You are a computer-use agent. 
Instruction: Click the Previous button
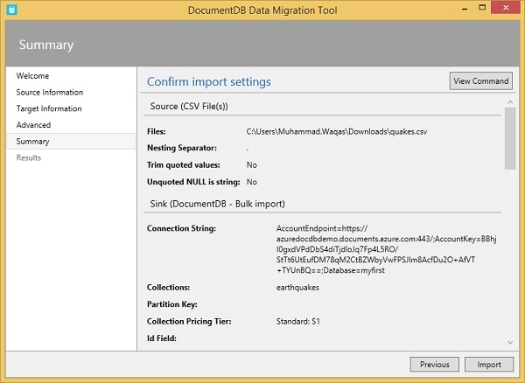click(434, 365)
